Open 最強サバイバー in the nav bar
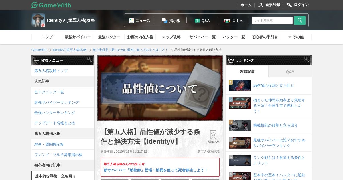This screenshot has height=180, width=343. [x=78, y=37]
